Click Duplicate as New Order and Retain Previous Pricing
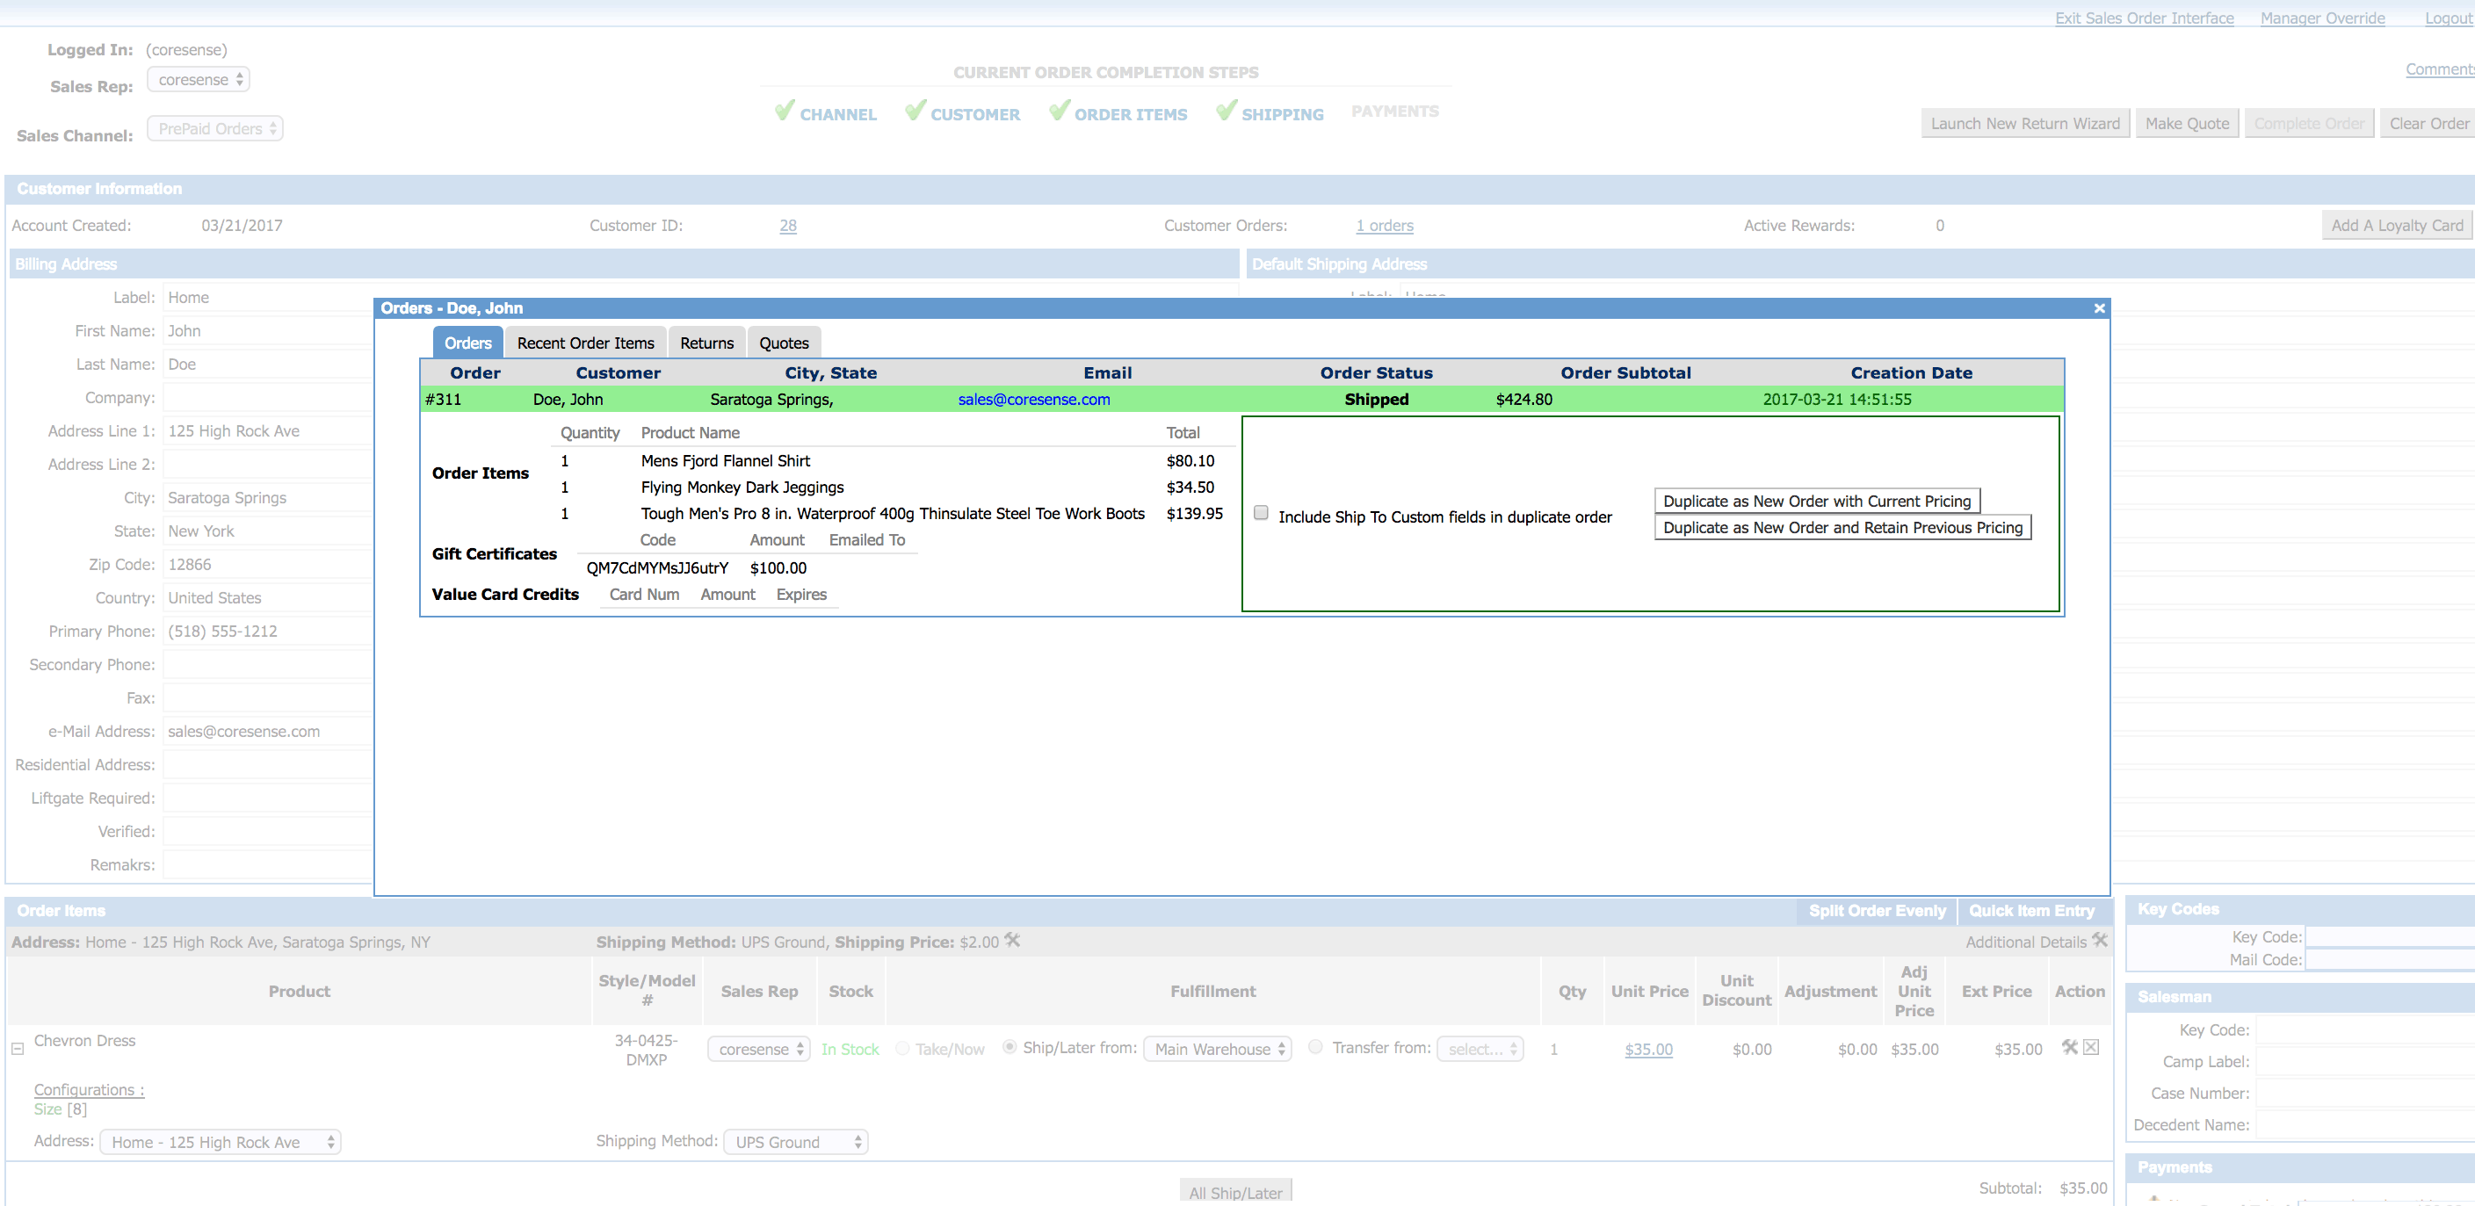The height and width of the screenshot is (1206, 2475). (x=1841, y=529)
